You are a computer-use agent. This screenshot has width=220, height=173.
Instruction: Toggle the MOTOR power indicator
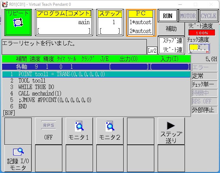tap(188, 16)
